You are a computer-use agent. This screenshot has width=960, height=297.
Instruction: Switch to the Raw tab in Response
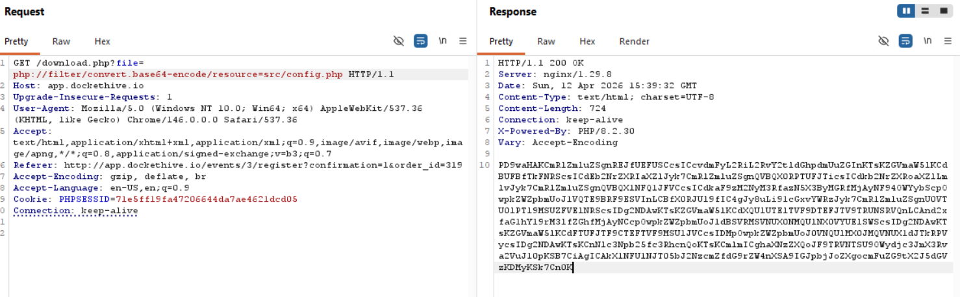click(546, 42)
